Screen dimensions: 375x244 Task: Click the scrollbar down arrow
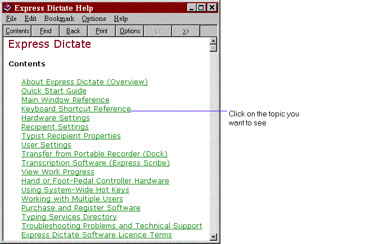pyautogui.click(x=213, y=237)
